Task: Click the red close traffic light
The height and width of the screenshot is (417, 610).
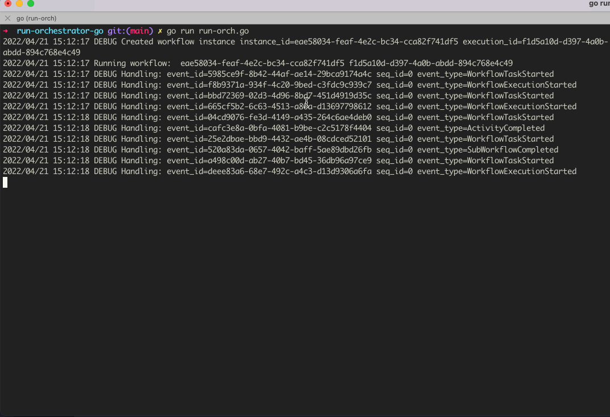Action: point(7,3)
